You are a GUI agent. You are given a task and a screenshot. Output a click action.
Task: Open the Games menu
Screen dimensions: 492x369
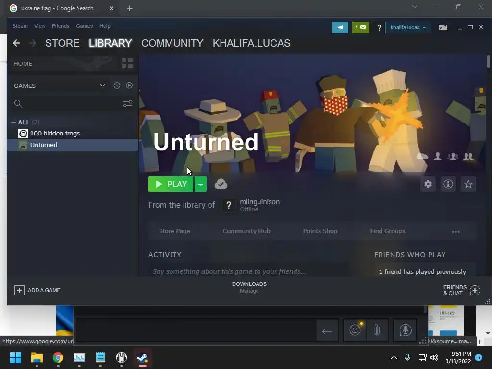[x=85, y=26]
